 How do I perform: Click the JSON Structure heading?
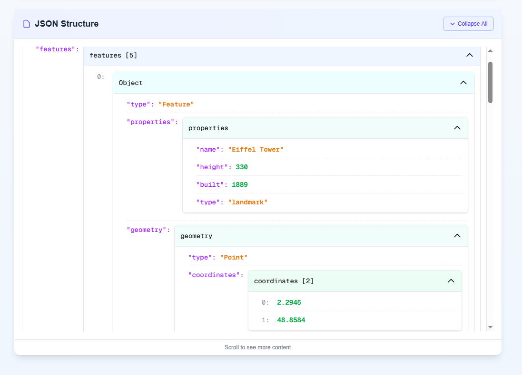67,24
